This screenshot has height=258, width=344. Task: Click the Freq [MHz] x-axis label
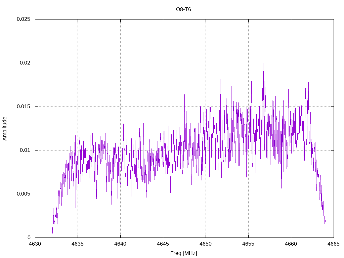coord(183,253)
